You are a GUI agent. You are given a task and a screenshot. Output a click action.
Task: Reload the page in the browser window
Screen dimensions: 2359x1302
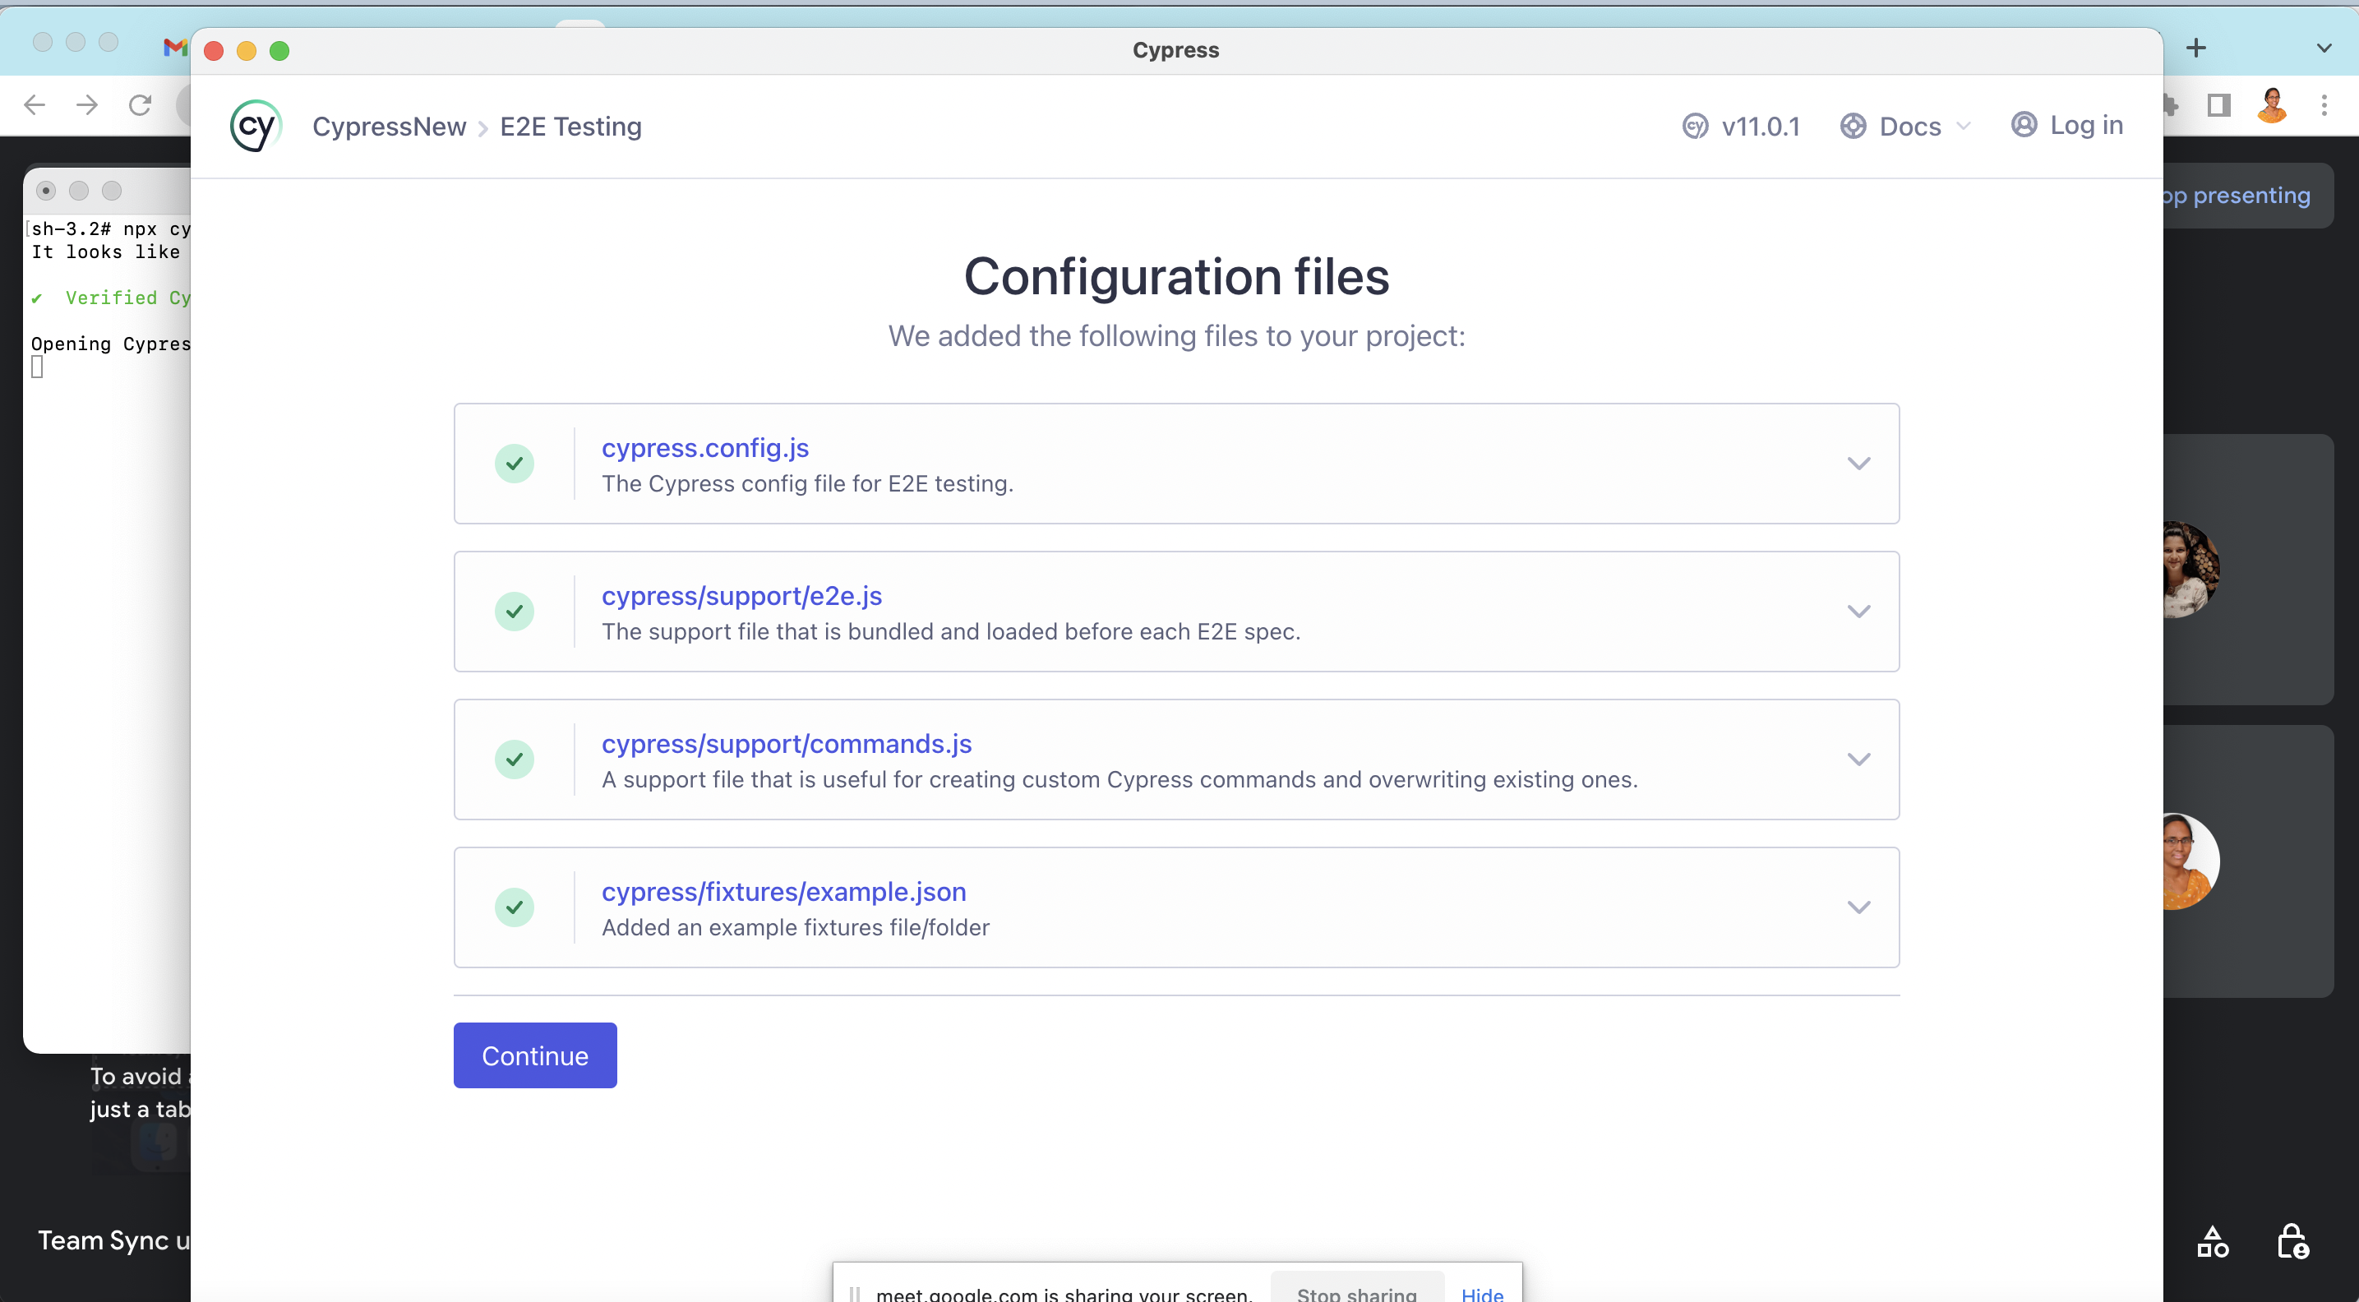tap(140, 105)
